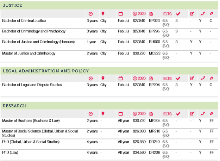The height and width of the screenshot is (161, 220).
Task: Click the pencil edit icon under Research
Action: click(192, 114)
